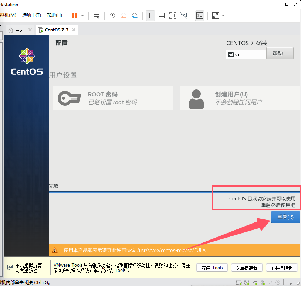Click the 用户设置 section heading

63,75
